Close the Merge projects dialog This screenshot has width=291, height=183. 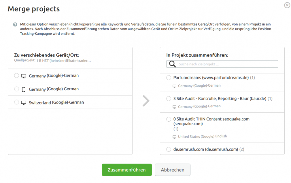[287, 5]
